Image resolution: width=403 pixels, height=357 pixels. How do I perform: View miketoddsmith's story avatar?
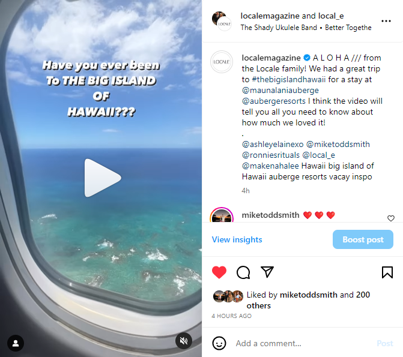click(x=222, y=215)
